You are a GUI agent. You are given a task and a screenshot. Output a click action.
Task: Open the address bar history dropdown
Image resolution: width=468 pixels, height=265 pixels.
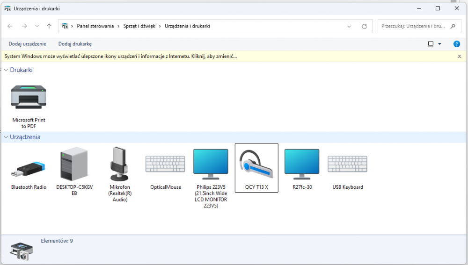click(349, 26)
